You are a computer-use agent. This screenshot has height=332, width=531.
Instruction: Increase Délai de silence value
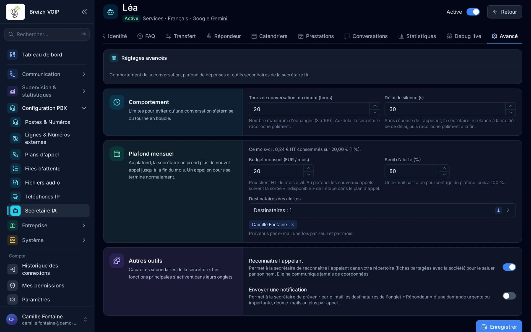[511, 106]
